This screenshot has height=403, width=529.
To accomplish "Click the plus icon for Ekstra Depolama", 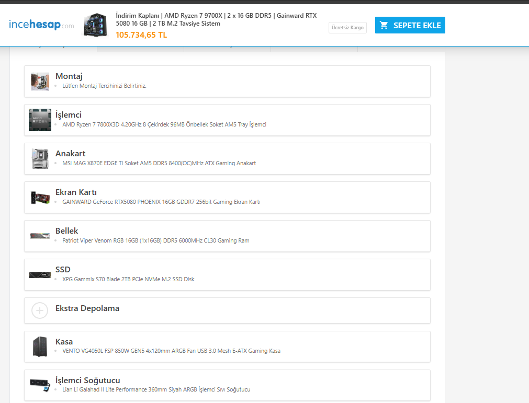I will 40,310.
